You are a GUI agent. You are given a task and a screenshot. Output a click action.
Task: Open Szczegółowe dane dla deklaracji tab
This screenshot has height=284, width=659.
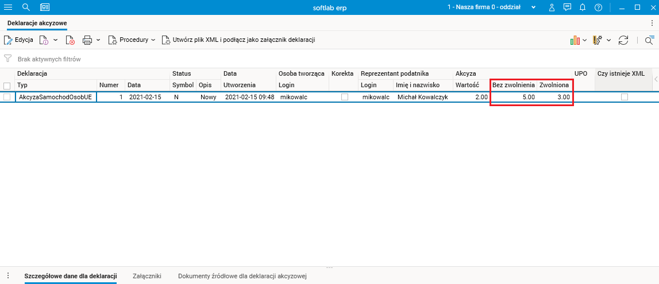[71, 276]
